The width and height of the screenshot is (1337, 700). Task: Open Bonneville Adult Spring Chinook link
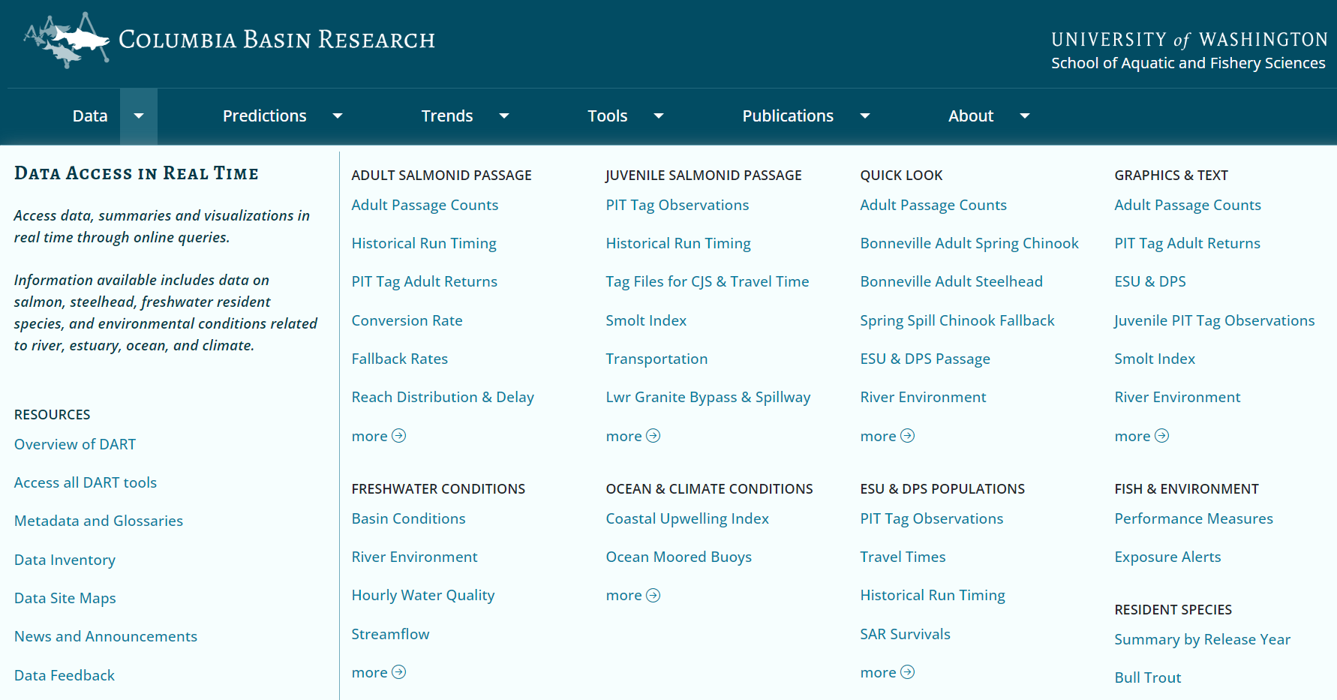coord(969,243)
